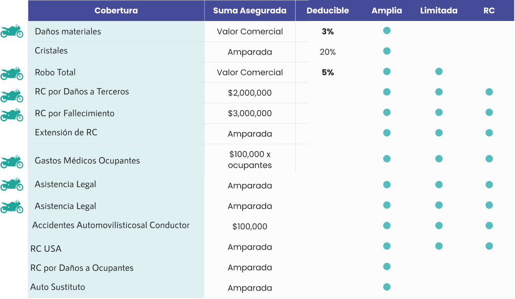Click motorcycle icon next to RC por Fallecimiento
Image resolution: width=515 pixels, height=299 pixels.
(12, 114)
